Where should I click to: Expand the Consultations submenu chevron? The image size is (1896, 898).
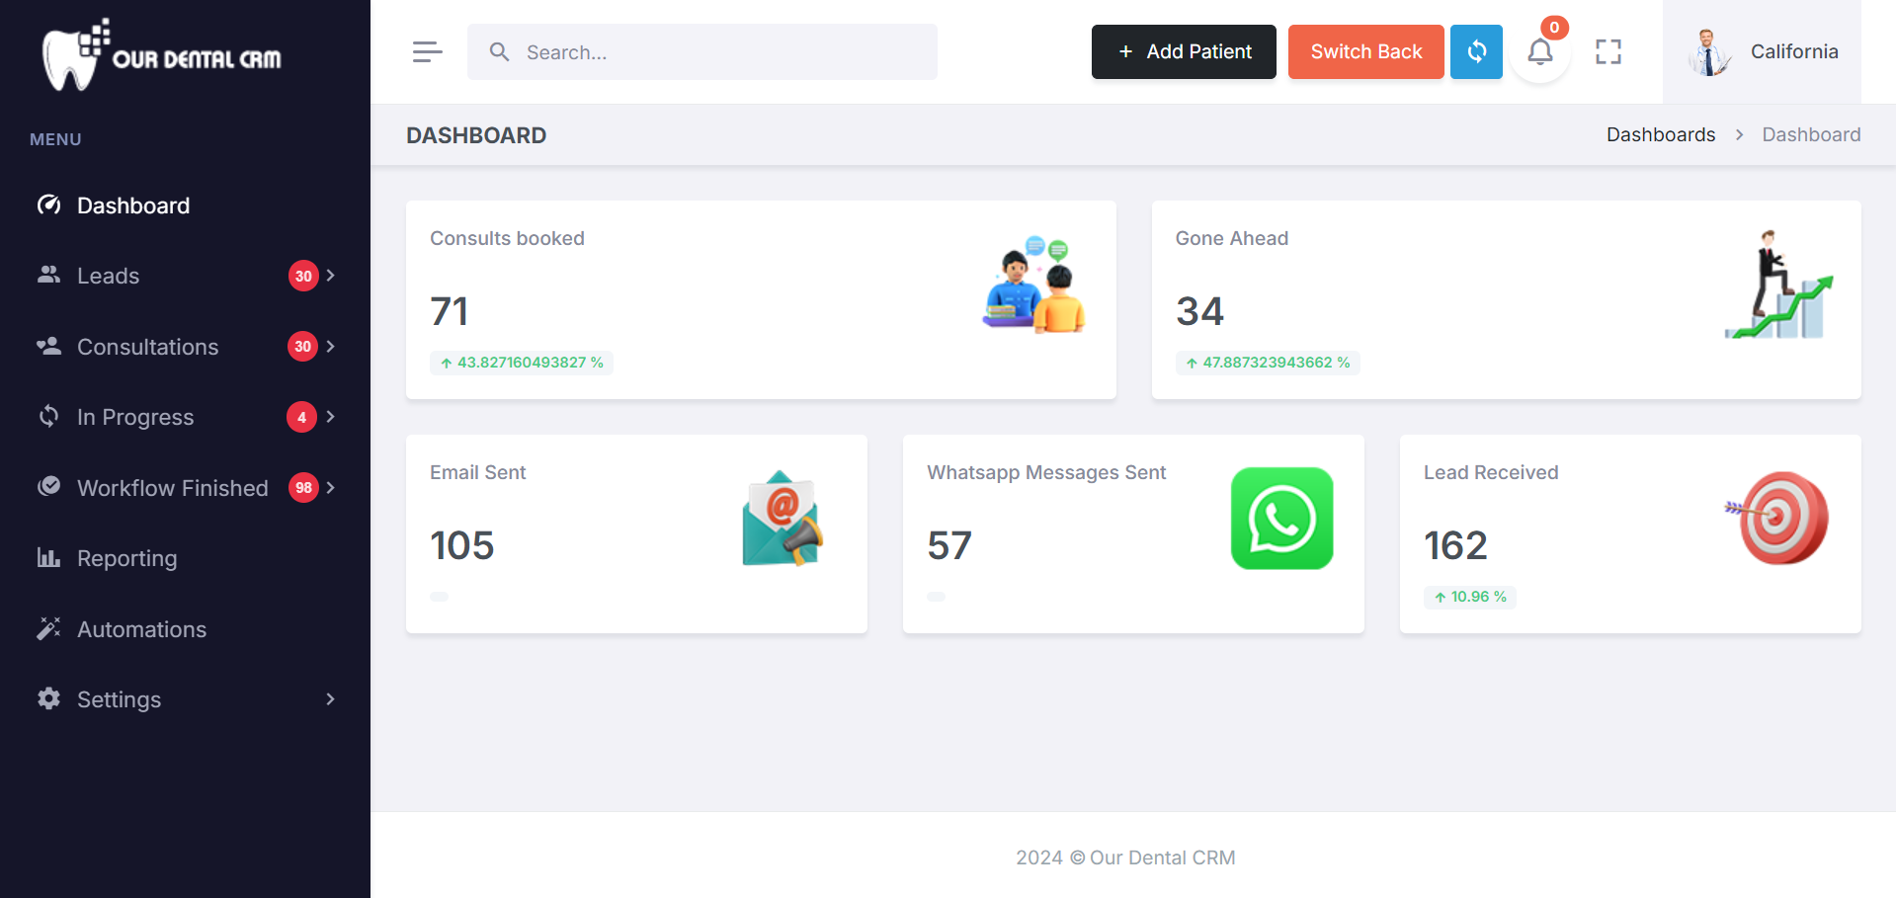pyautogui.click(x=331, y=347)
